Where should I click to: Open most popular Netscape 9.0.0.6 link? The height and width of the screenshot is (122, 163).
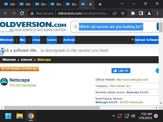[106, 102]
